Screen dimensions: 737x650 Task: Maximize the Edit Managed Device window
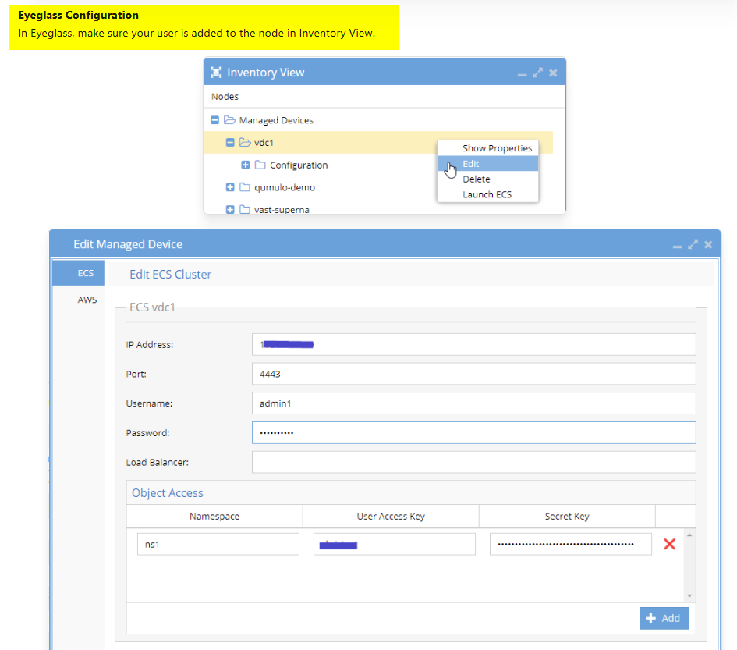tap(693, 244)
